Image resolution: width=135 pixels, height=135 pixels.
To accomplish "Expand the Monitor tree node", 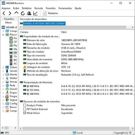I will tap(3, 75).
